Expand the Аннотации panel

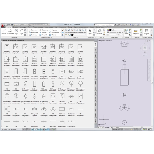[x=92, y=37]
